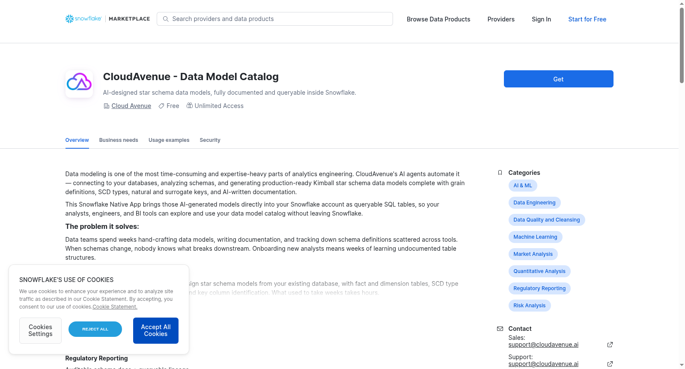This screenshot has height=369, width=685.
Task: Click the Unlimited Access gift icon
Action: click(x=190, y=105)
